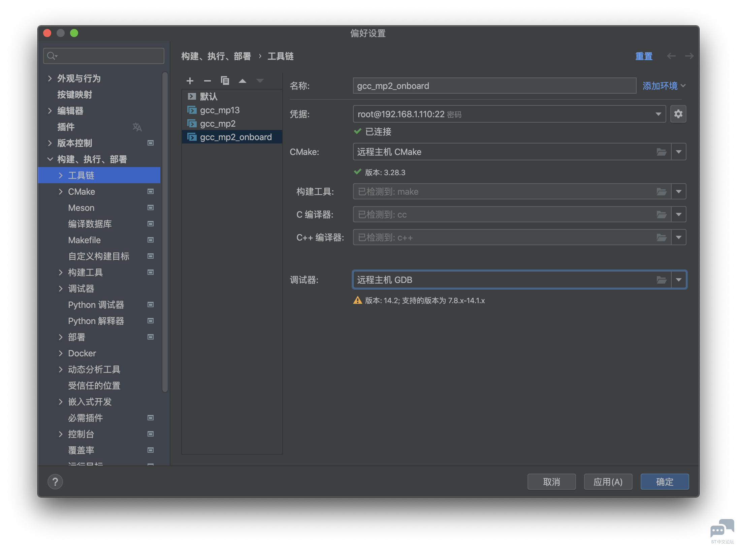Open the C++ 编译器 dropdown arrow
This screenshot has width=737, height=547.
click(x=679, y=237)
